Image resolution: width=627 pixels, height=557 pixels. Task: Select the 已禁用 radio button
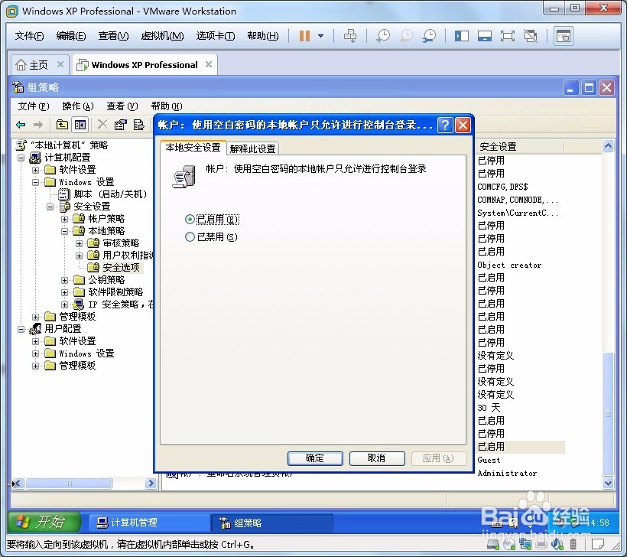[x=190, y=236]
